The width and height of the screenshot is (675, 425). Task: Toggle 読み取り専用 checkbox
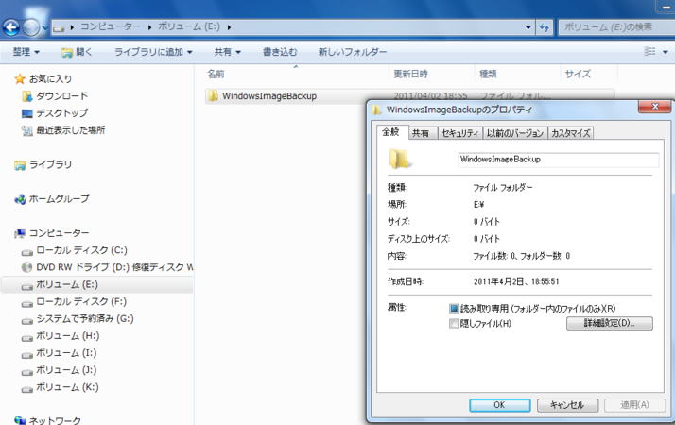pos(454,309)
